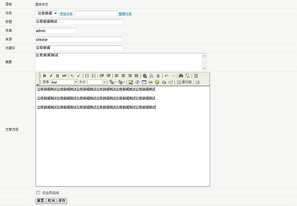297x206 pixels.
Task: Insert special character icon
Action: (x=164, y=82)
